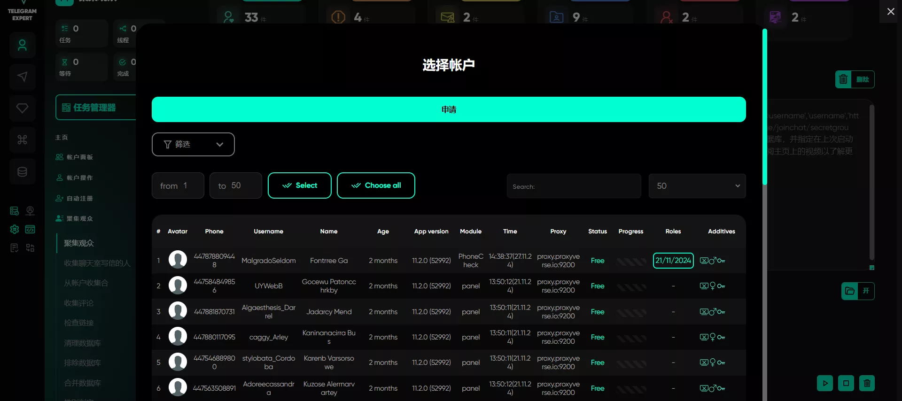Click progress bar in UYWebB row
The width and height of the screenshot is (902, 401).
tap(631, 286)
